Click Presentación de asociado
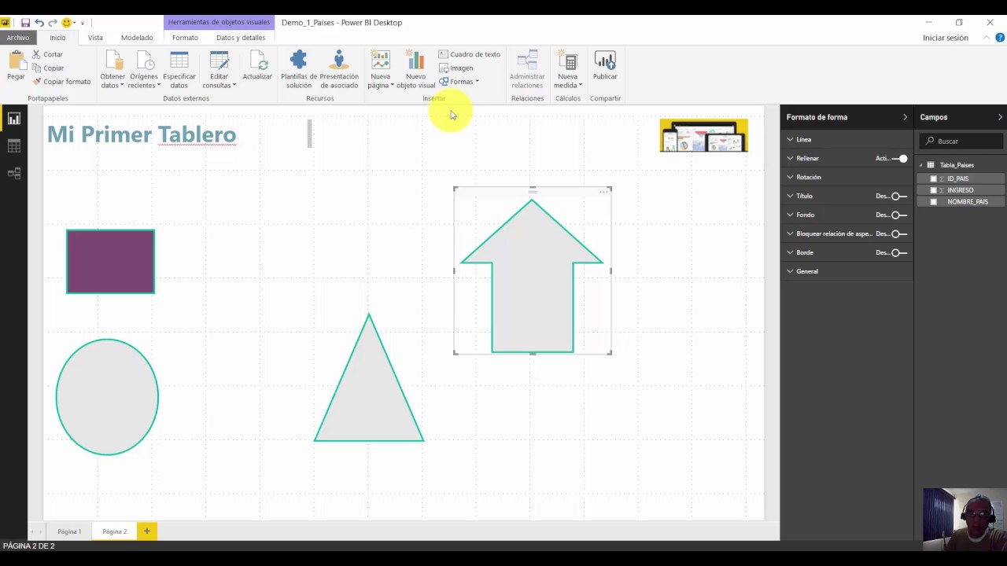Viewport: 1007px width, 566px height. click(x=339, y=70)
